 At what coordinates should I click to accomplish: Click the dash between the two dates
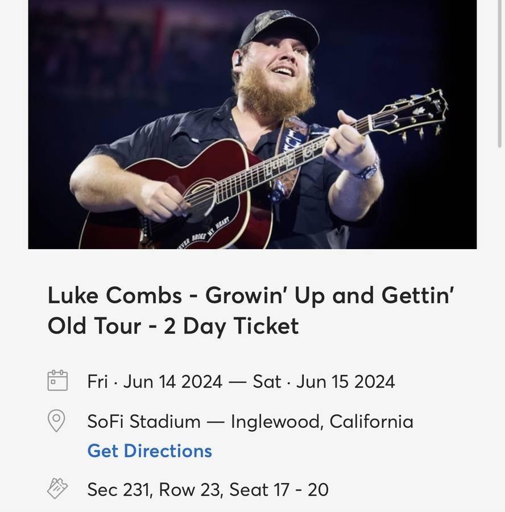pos(238,382)
